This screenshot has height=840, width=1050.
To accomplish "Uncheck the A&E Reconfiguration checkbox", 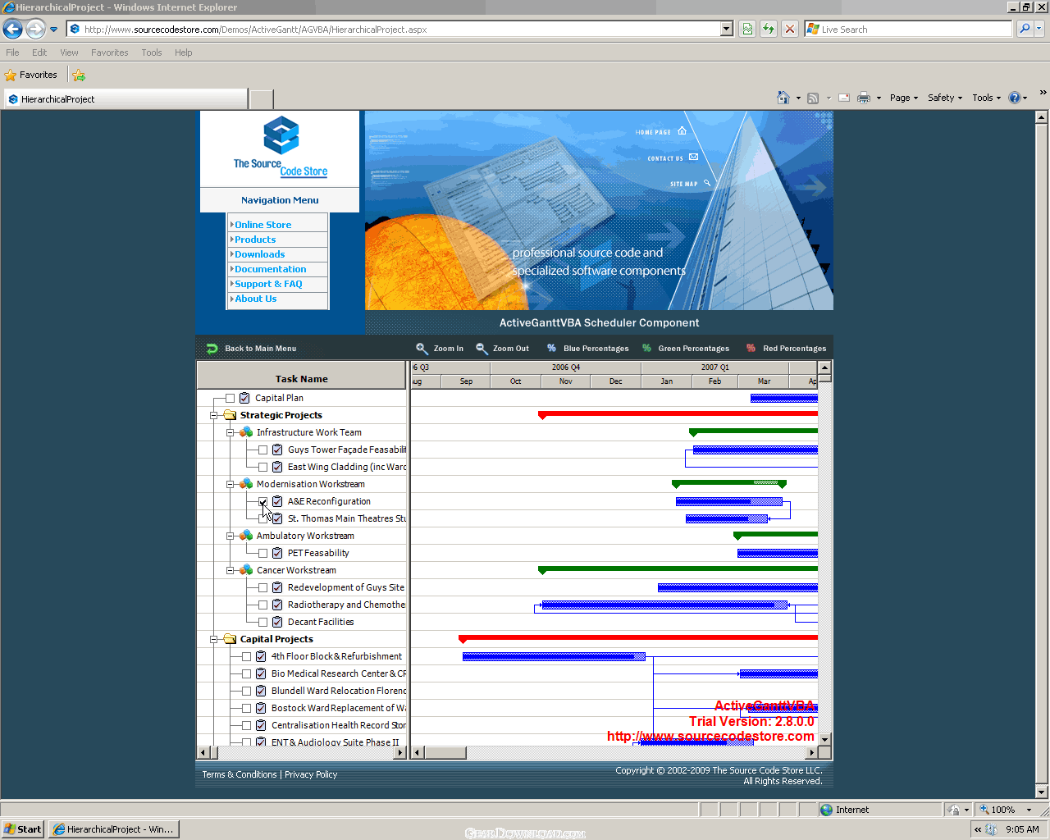I will 262,502.
